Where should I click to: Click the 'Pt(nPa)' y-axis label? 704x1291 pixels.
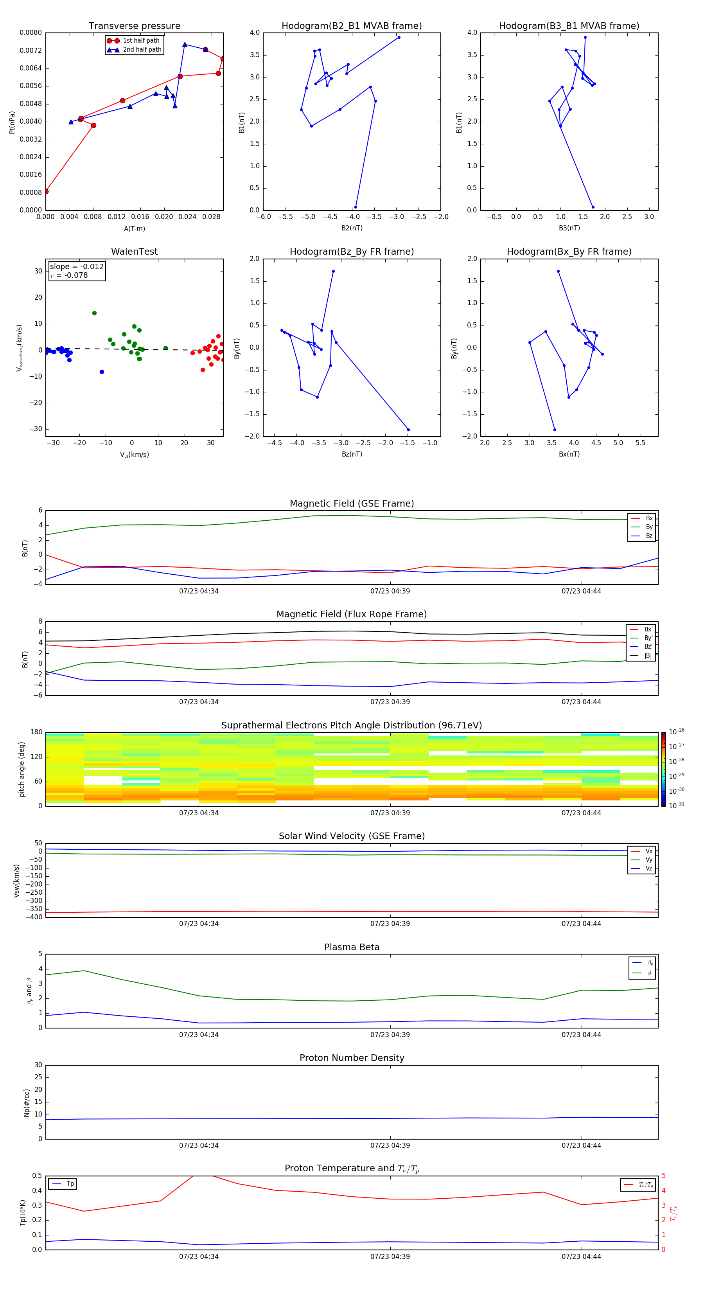(x=12, y=122)
